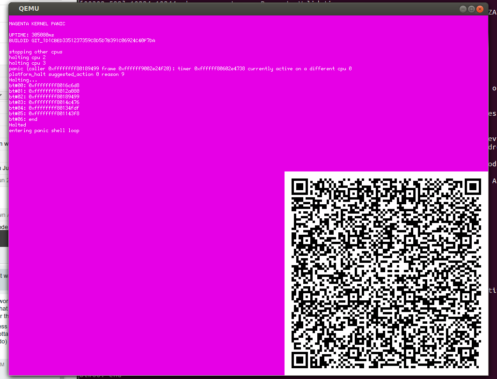Click the platform_halt suggested_action line
Image resolution: width=497 pixels, height=379 pixels.
(66, 74)
